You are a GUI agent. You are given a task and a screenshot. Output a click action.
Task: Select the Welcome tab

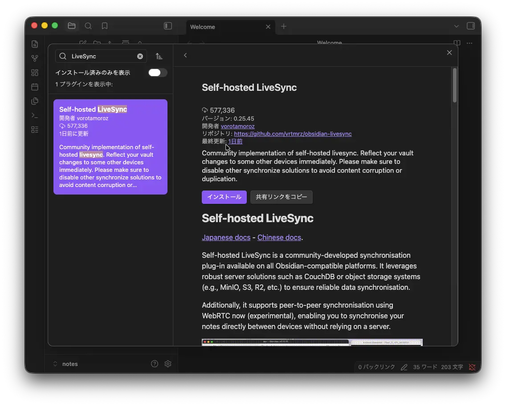coord(231,27)
